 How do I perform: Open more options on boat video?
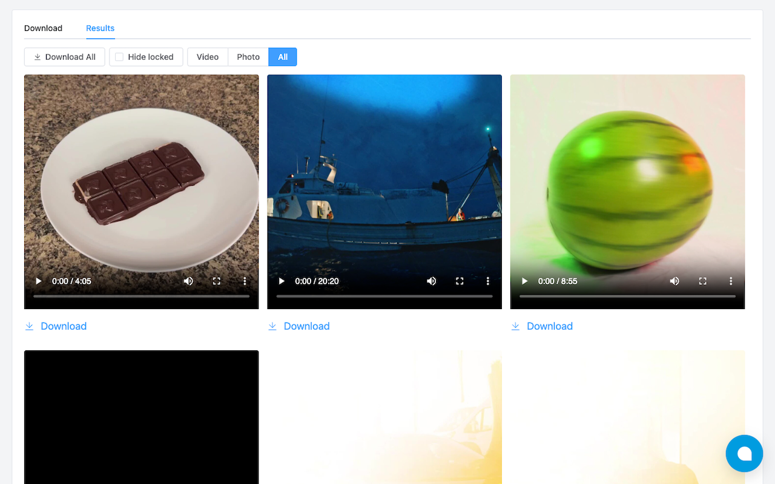[488, 281]
